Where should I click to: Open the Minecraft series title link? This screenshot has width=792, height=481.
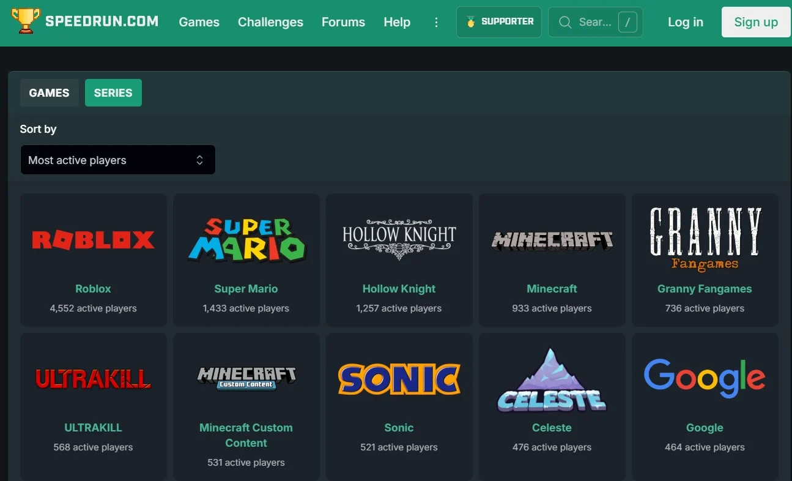(x=552, y=289)
